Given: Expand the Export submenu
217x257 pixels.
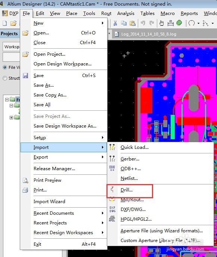Looking at the screenshot, I should click(x=64, y=157).
